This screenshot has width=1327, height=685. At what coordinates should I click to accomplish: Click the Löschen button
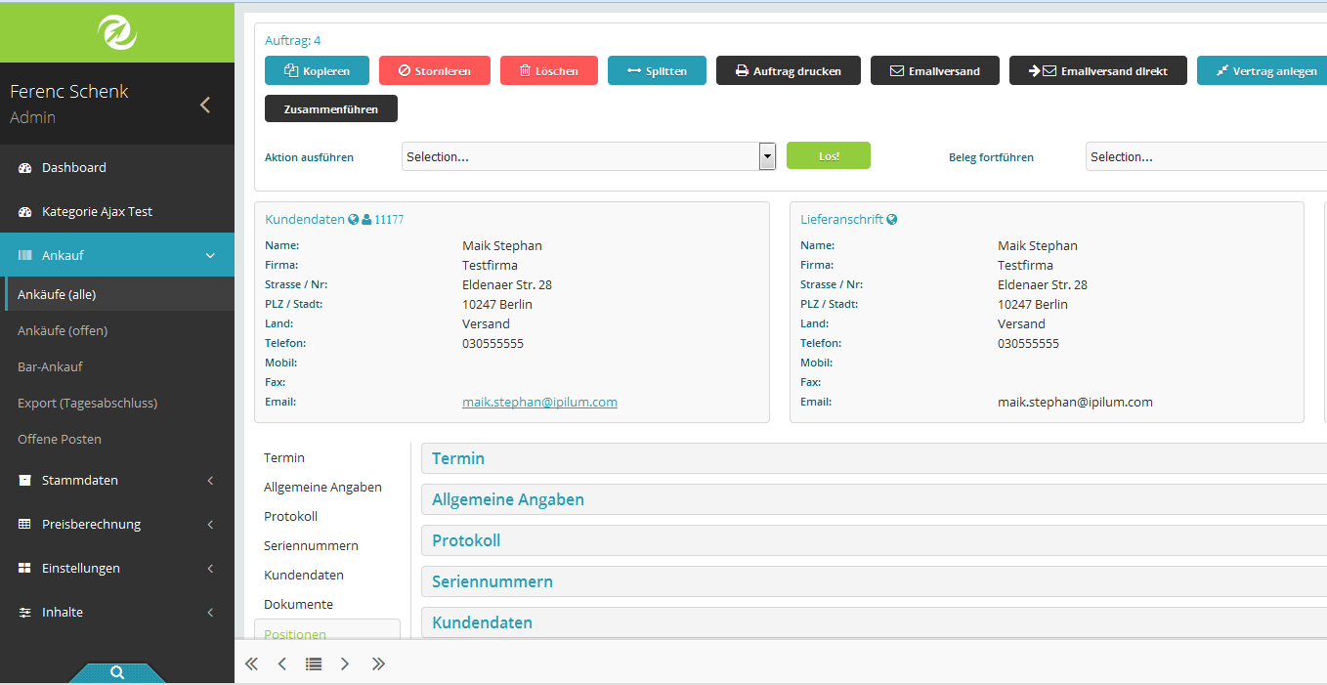pos(549,70)
